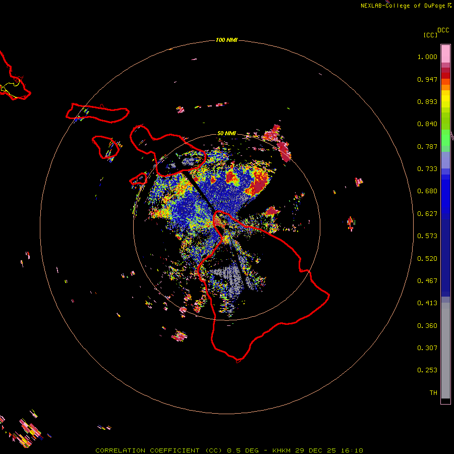Pick the bright green segment of the color bar
The image size is (454, 454).
445,138
